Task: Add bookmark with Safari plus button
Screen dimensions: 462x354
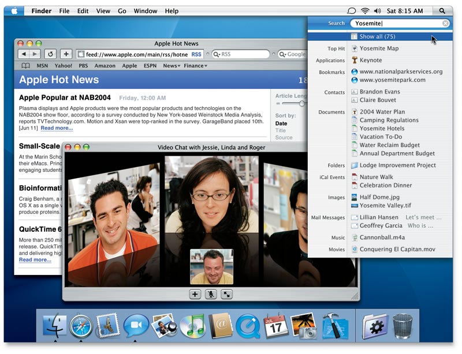Action: [66, 54]
